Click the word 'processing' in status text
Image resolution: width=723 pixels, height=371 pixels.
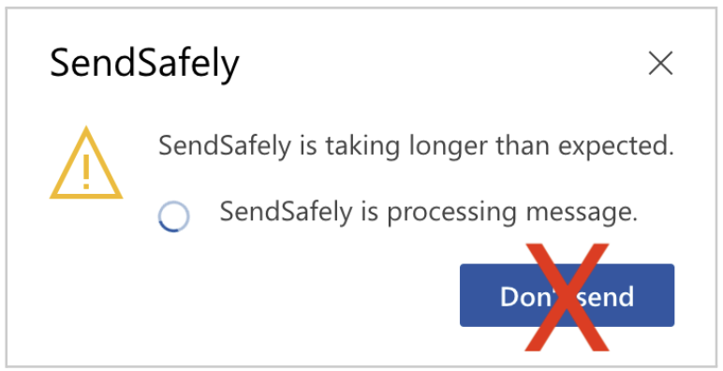tap(450, 214)
